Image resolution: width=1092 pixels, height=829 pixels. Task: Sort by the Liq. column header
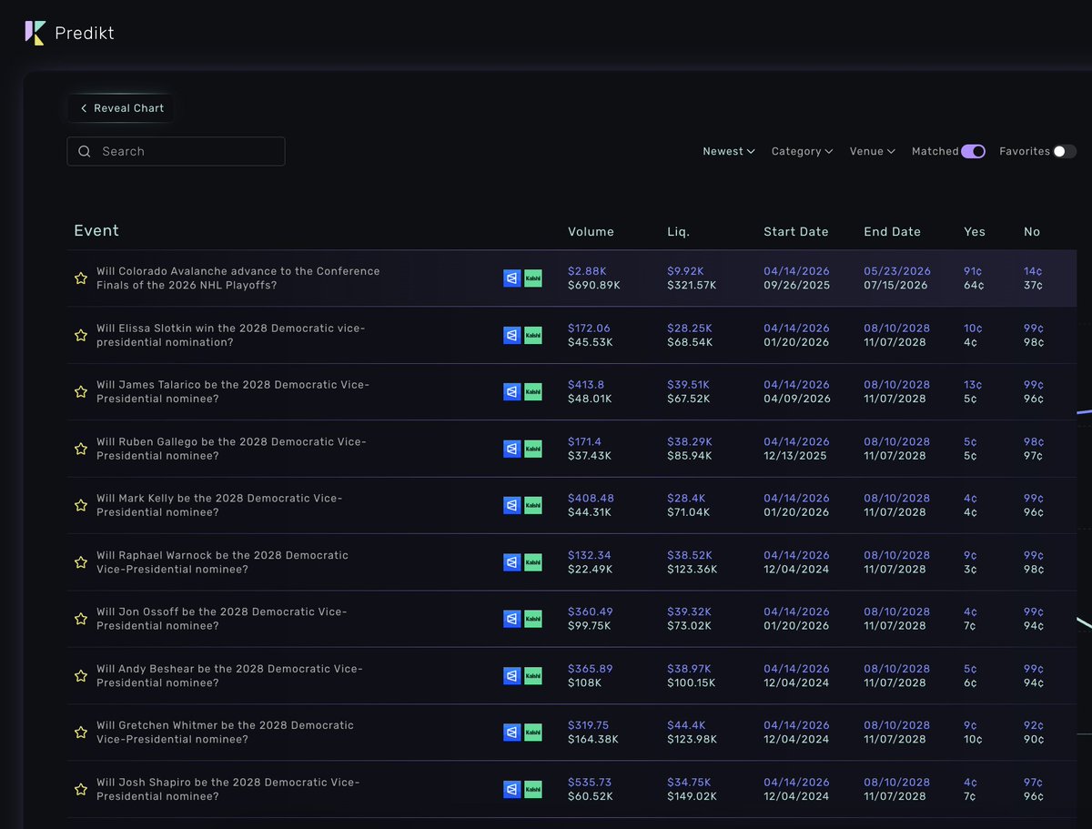(678, 232)
